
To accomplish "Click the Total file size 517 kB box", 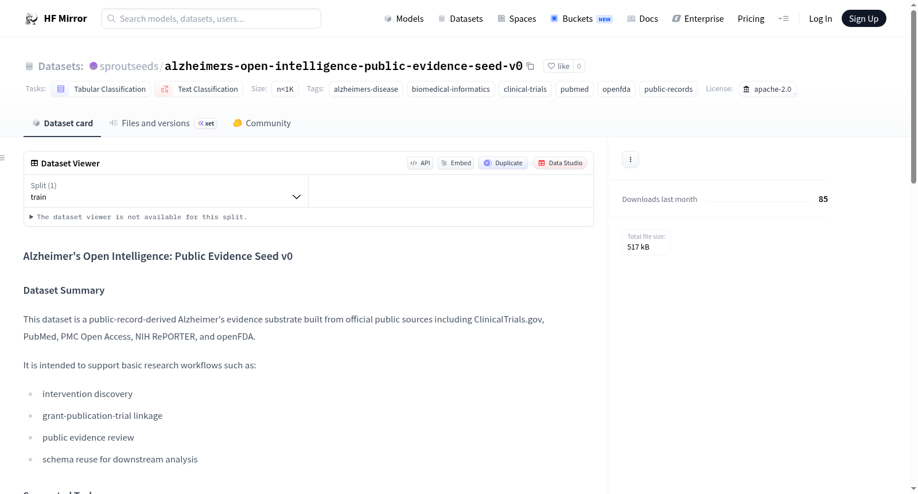I will (x=646, y=242).
